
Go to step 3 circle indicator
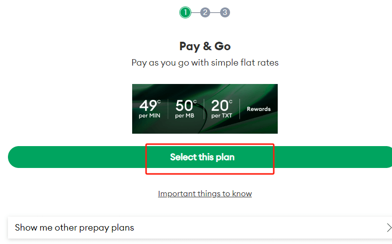pos(225,12)
